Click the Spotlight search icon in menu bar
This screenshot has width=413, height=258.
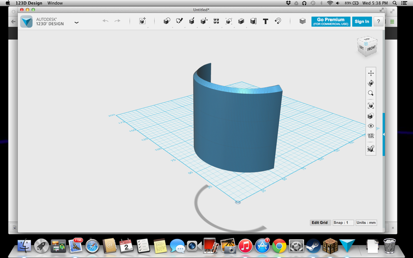pyautogui.click(x=394, y=3)
